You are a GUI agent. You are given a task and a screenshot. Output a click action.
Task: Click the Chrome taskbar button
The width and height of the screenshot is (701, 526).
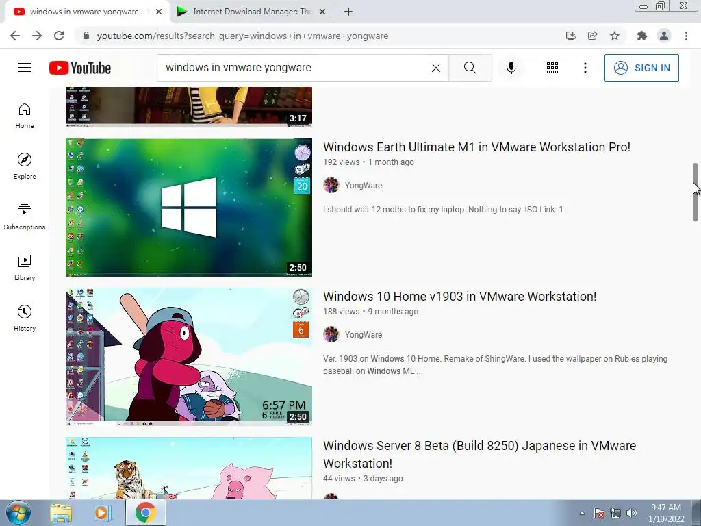pyautogui.click(x=145, y=512)
